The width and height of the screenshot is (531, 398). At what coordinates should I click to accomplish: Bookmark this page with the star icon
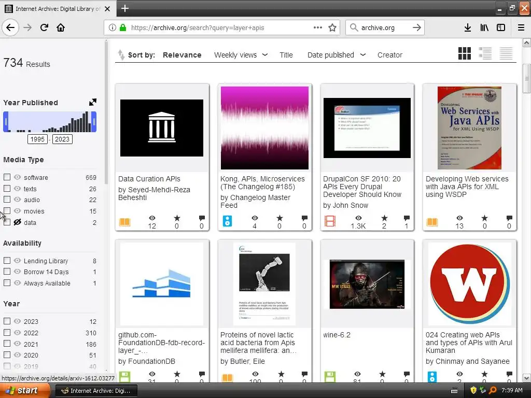[332, 27]
